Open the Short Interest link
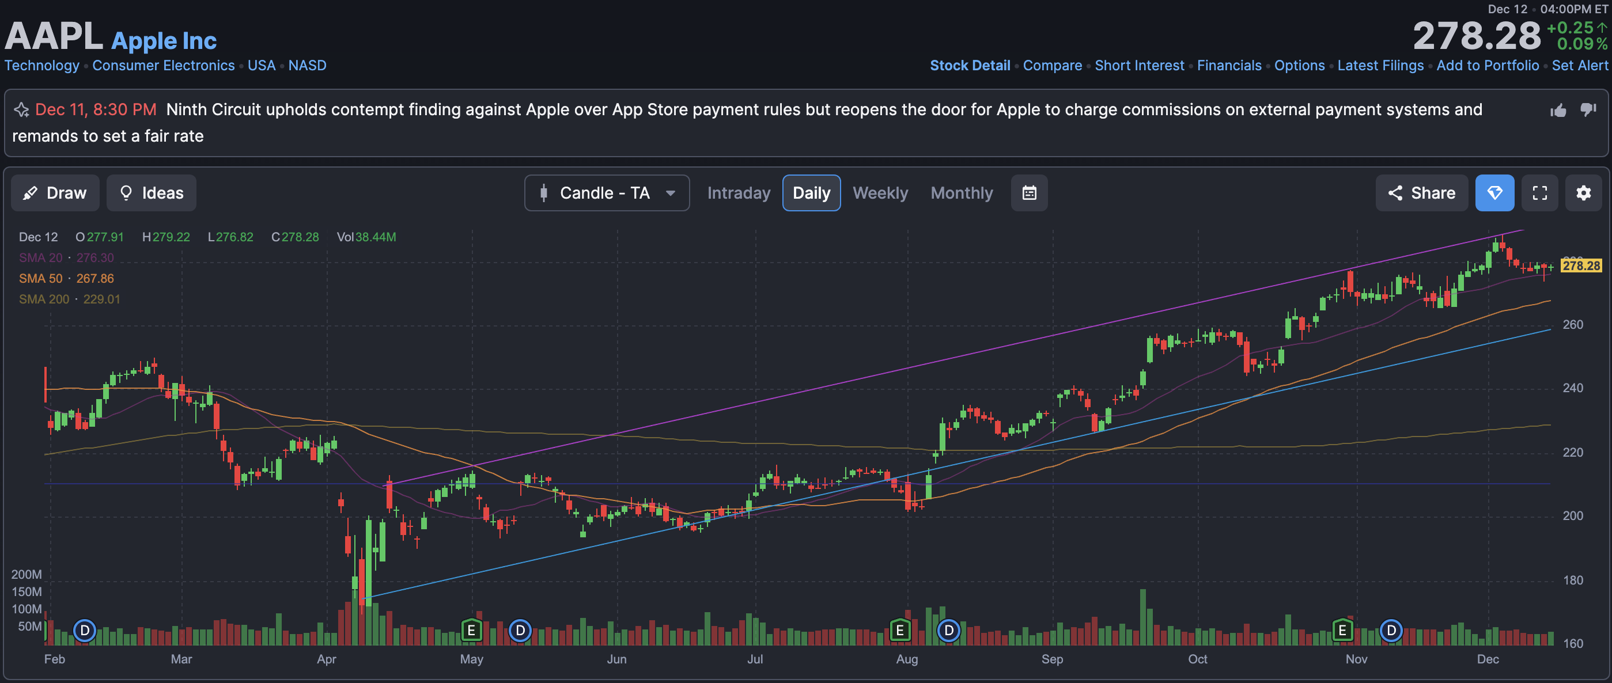The height and width of the screenshot is (683, 1612). click(x=1139, y=66)
